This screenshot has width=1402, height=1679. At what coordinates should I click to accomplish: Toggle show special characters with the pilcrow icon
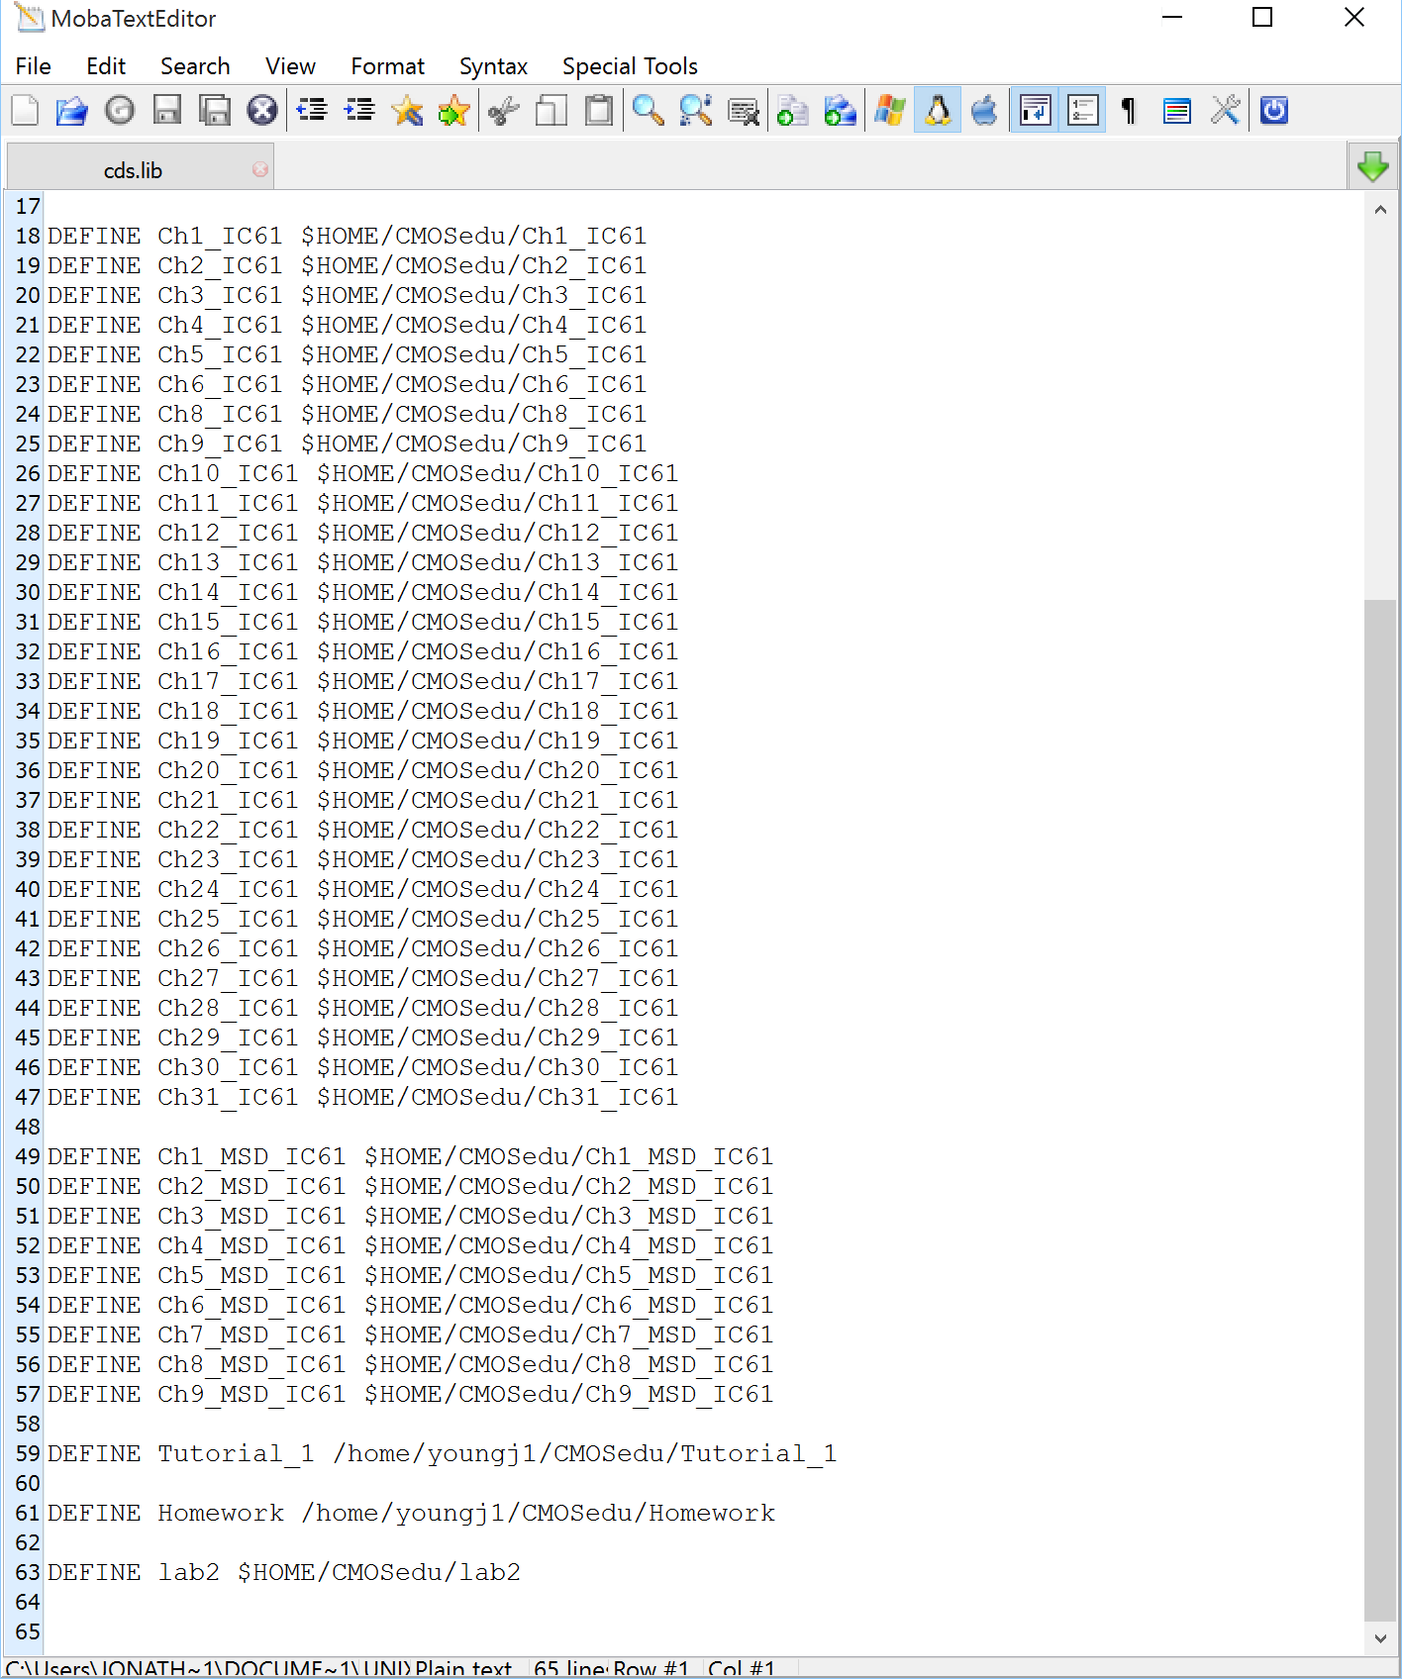pyautogui.click(x=1129, y=111)
